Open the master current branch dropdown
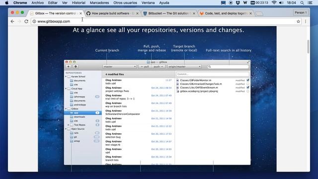Viewport: 318px width, 179px height. pos(119,67)
